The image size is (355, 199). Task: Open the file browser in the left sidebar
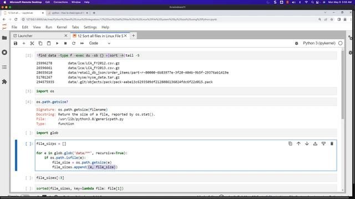point(4,38)
